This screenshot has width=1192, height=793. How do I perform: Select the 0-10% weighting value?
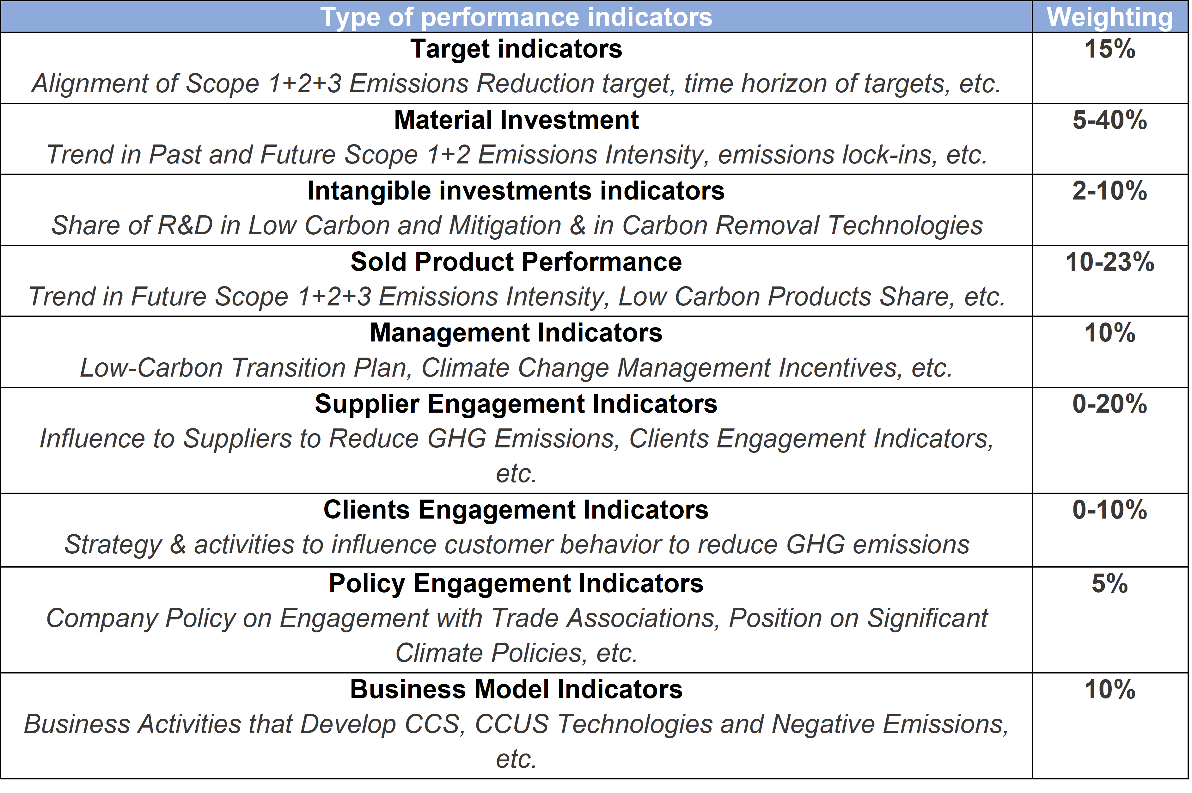tap(1109, 510)
